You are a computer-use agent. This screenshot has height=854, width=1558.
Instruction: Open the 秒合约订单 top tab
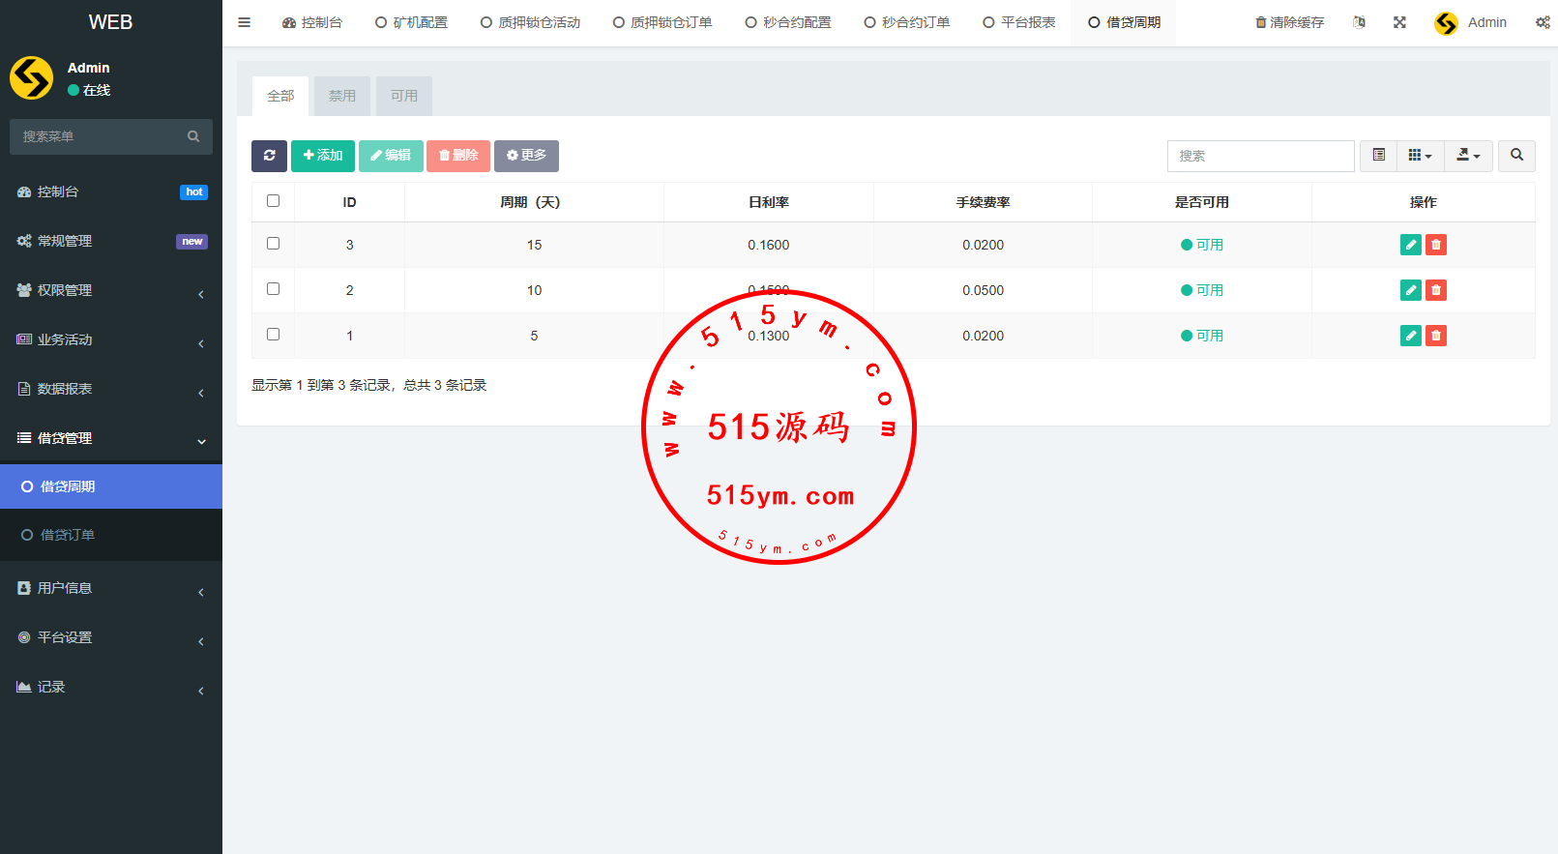click(907, 22)
